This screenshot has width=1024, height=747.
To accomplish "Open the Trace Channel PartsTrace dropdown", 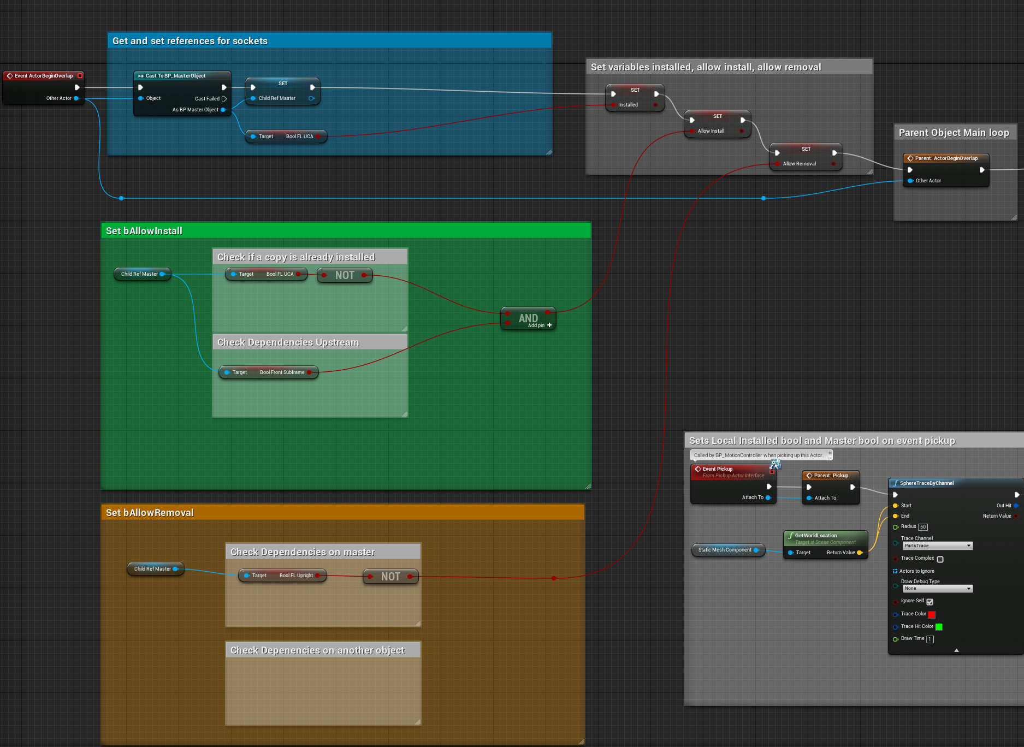I will [938, 546].
